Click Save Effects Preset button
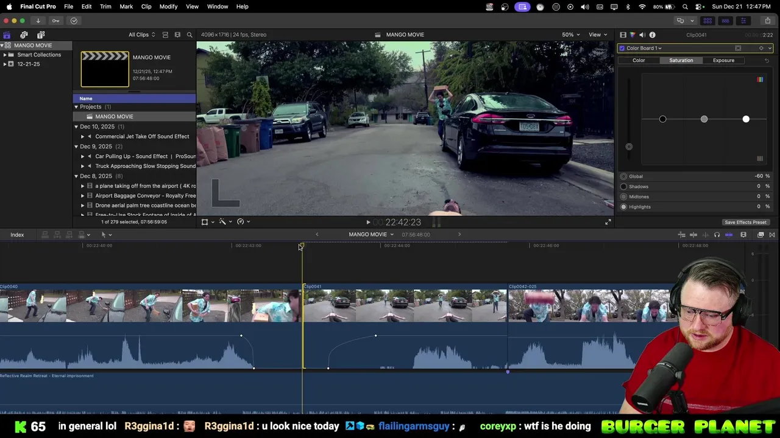The height and width of the screenshot is (438, 780). pos(745,222)
